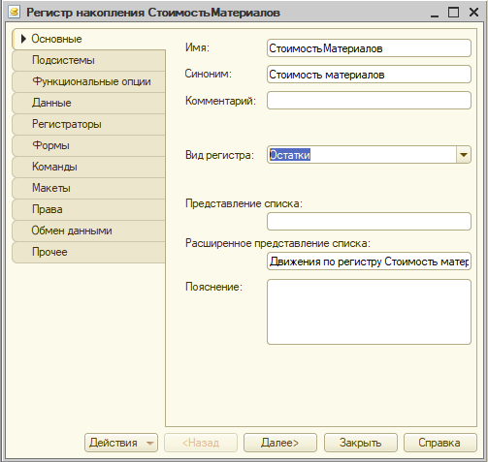
Task: Open help with the Справка button
Action: pos(439,443)
